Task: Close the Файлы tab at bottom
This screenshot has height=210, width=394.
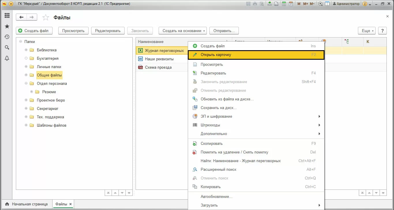Action: [x=70, y=204]
